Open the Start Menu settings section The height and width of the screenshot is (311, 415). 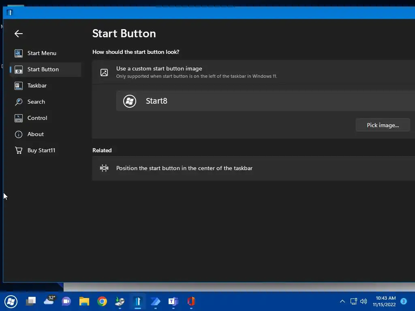(x=45, y=53)
